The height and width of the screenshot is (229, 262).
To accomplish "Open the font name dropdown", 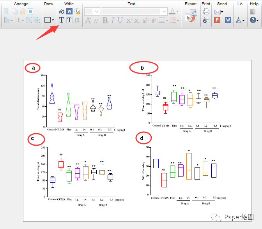I will 134,12.
